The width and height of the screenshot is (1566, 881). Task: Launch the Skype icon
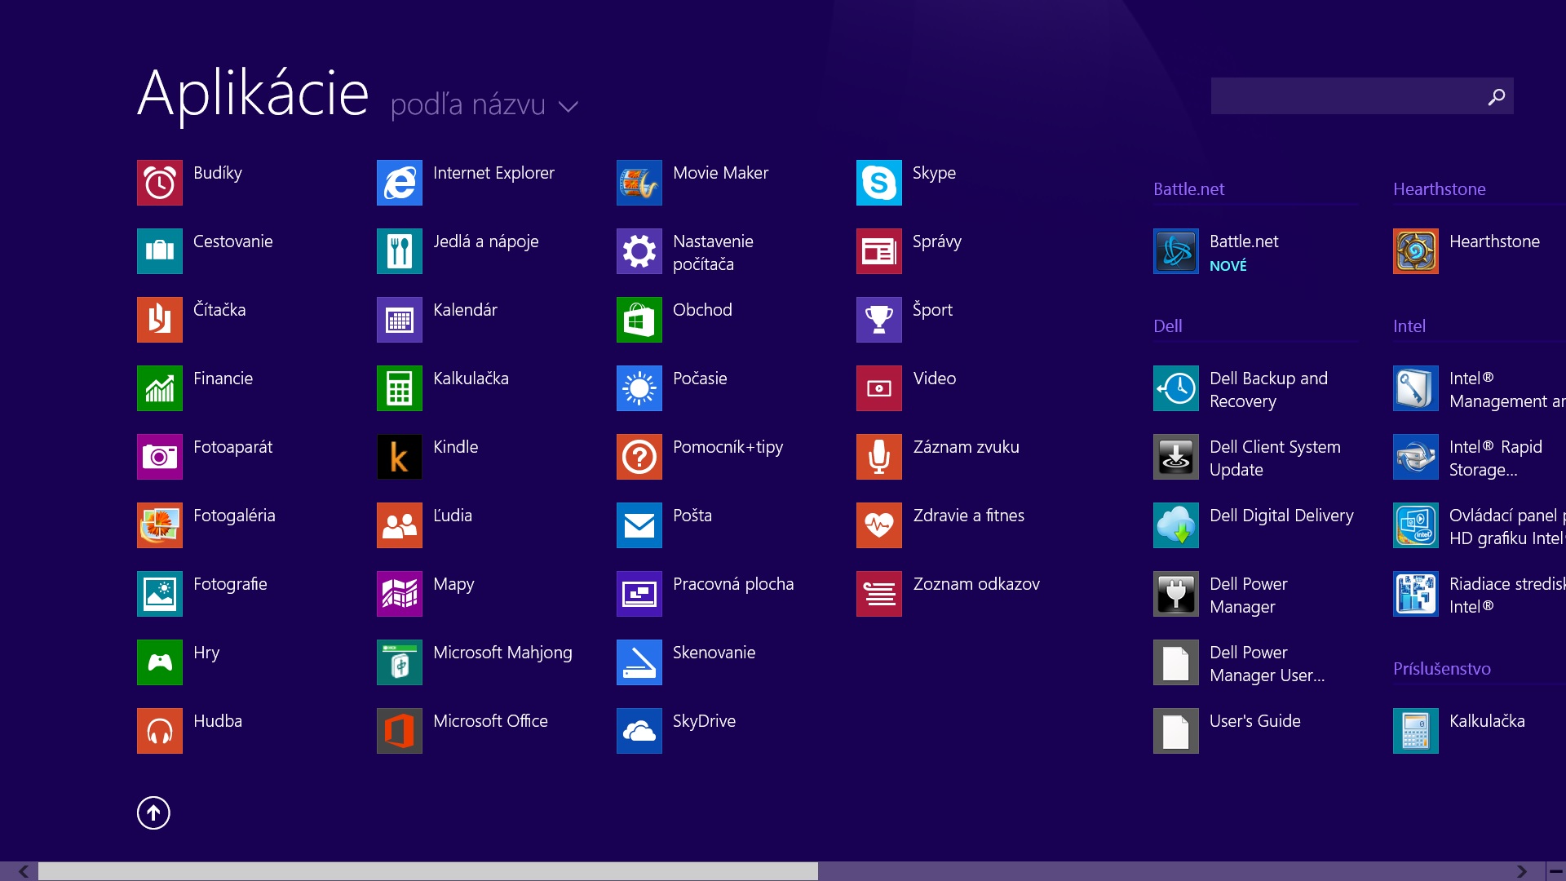pos(879,183)
